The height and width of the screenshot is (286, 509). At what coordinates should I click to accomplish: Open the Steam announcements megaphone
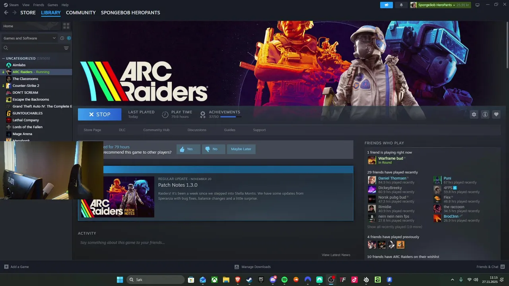point(386,5)
